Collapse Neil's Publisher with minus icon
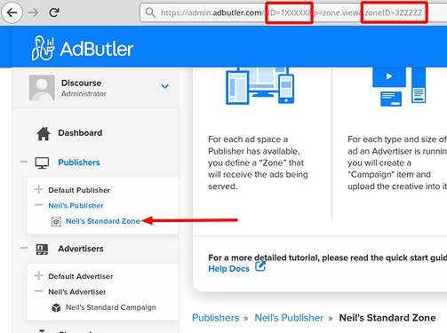Screen dimensions: 447x333 pyautogui.click(x=39, y=204)
